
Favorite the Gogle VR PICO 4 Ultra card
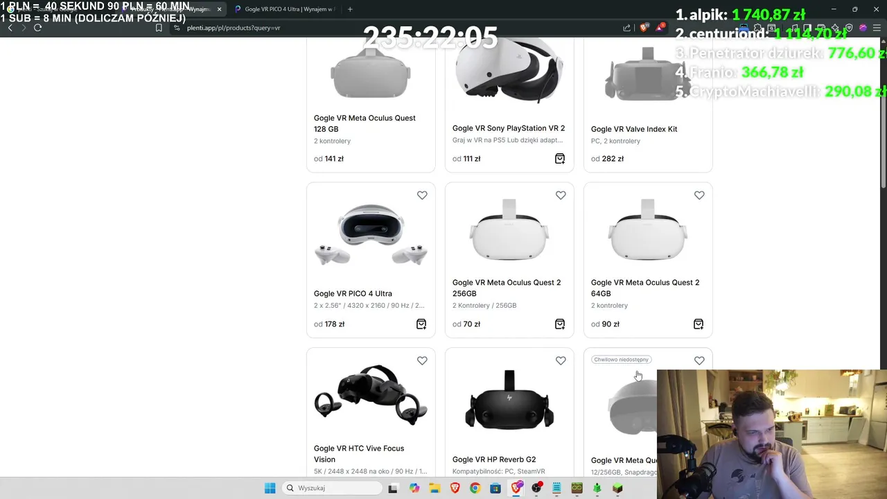click(422, 195)
